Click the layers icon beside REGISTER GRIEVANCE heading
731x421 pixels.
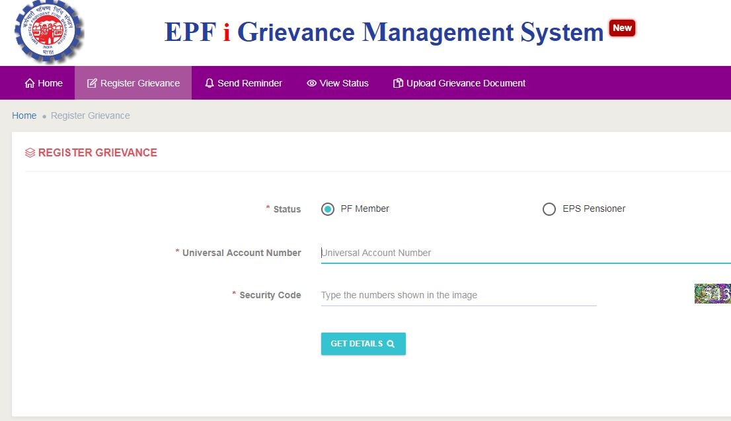(x=30, y=153)
